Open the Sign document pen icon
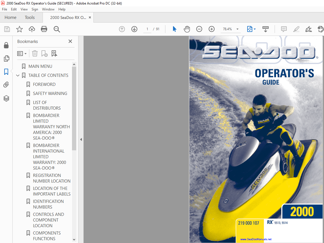 (x=308, y=29)
